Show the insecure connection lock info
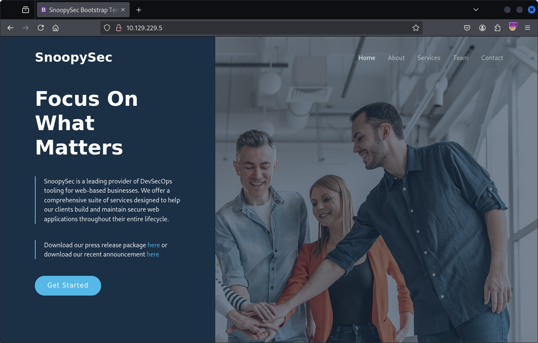Viewport: 538px width, 343px height. (118, 28)
